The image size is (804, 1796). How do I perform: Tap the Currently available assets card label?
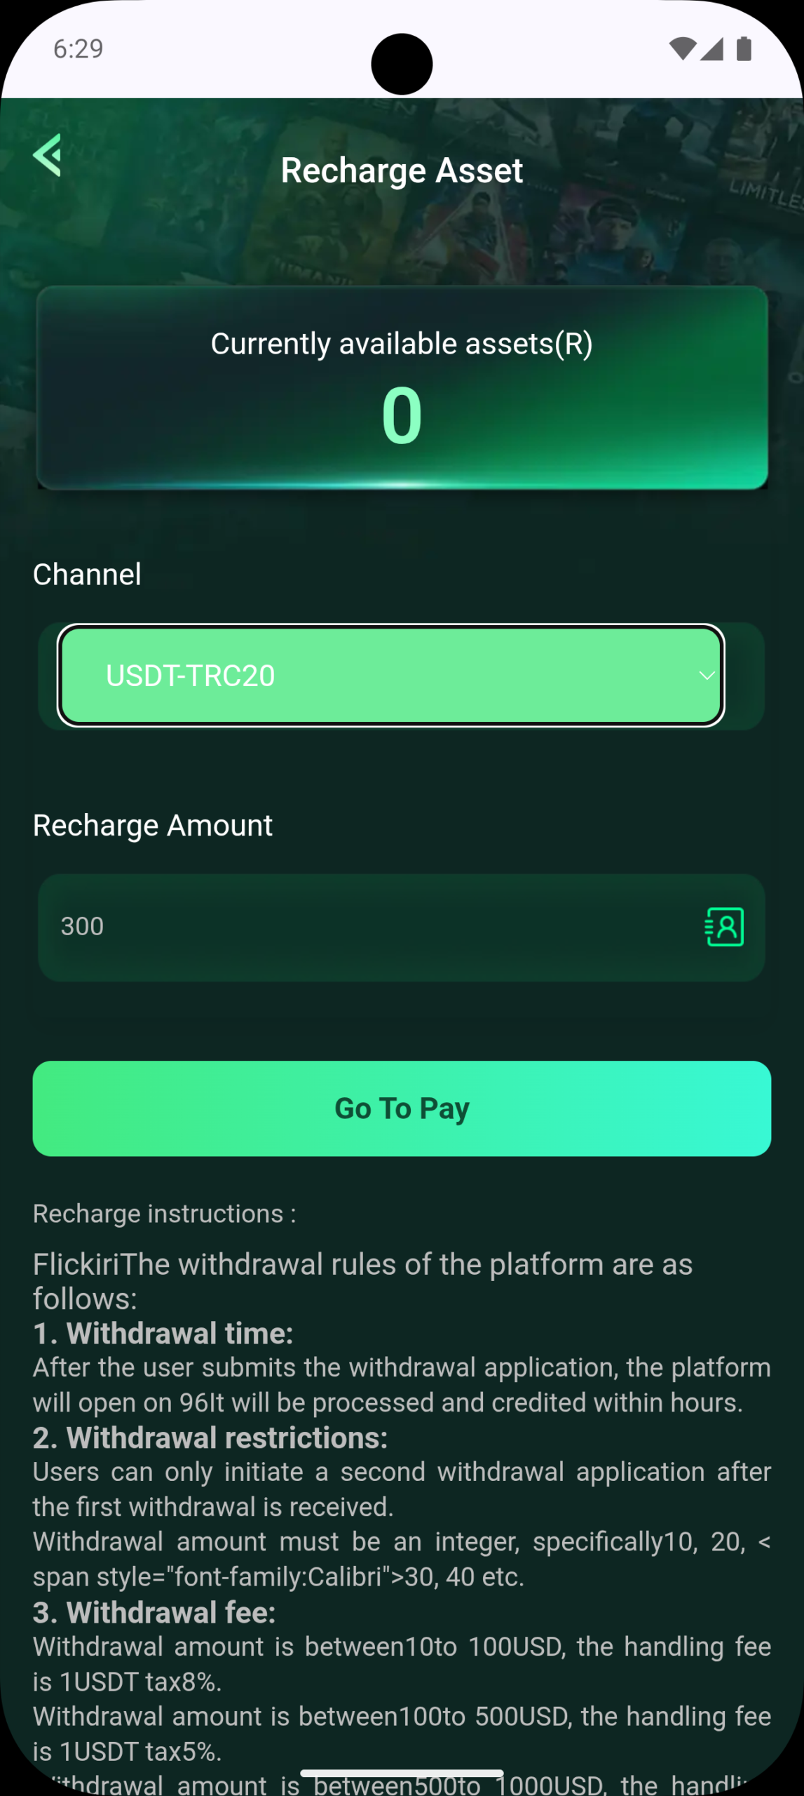(402, 344)
